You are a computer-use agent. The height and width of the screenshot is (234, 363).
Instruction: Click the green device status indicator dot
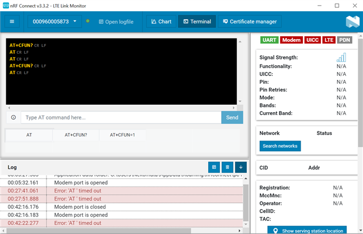click(x=87, y=22)
